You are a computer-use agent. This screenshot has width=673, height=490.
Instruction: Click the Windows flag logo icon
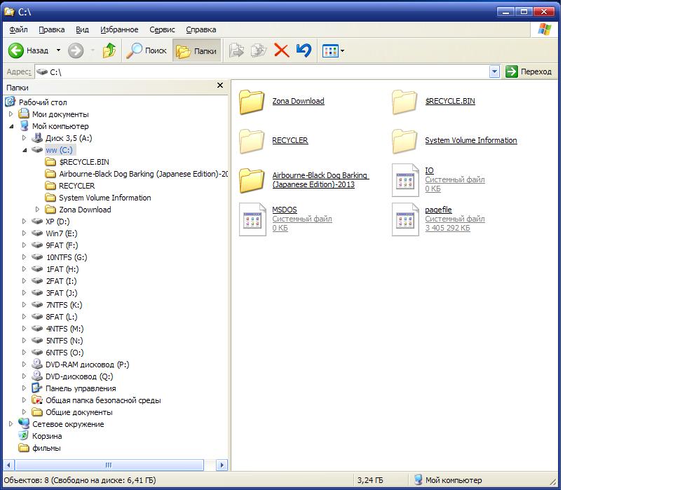[x=544, y=29]
